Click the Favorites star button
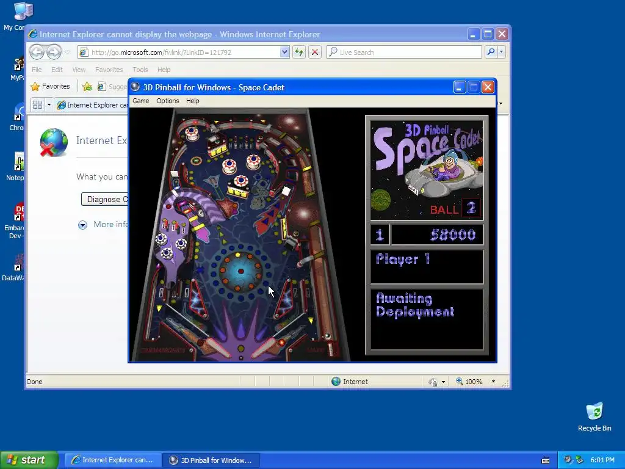The image size is (625, 469). click(50, 86)
